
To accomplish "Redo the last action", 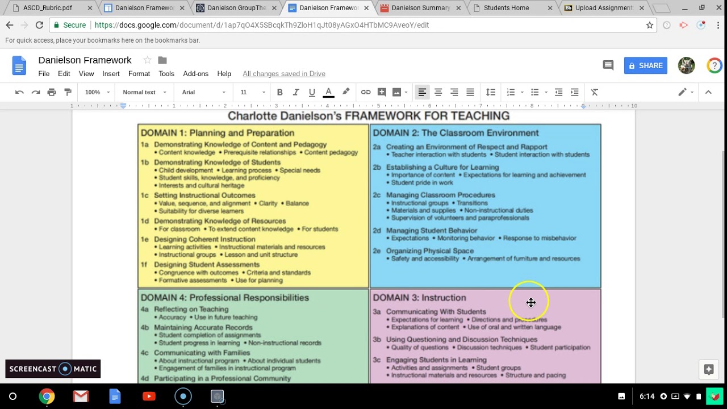I will 35,92.
